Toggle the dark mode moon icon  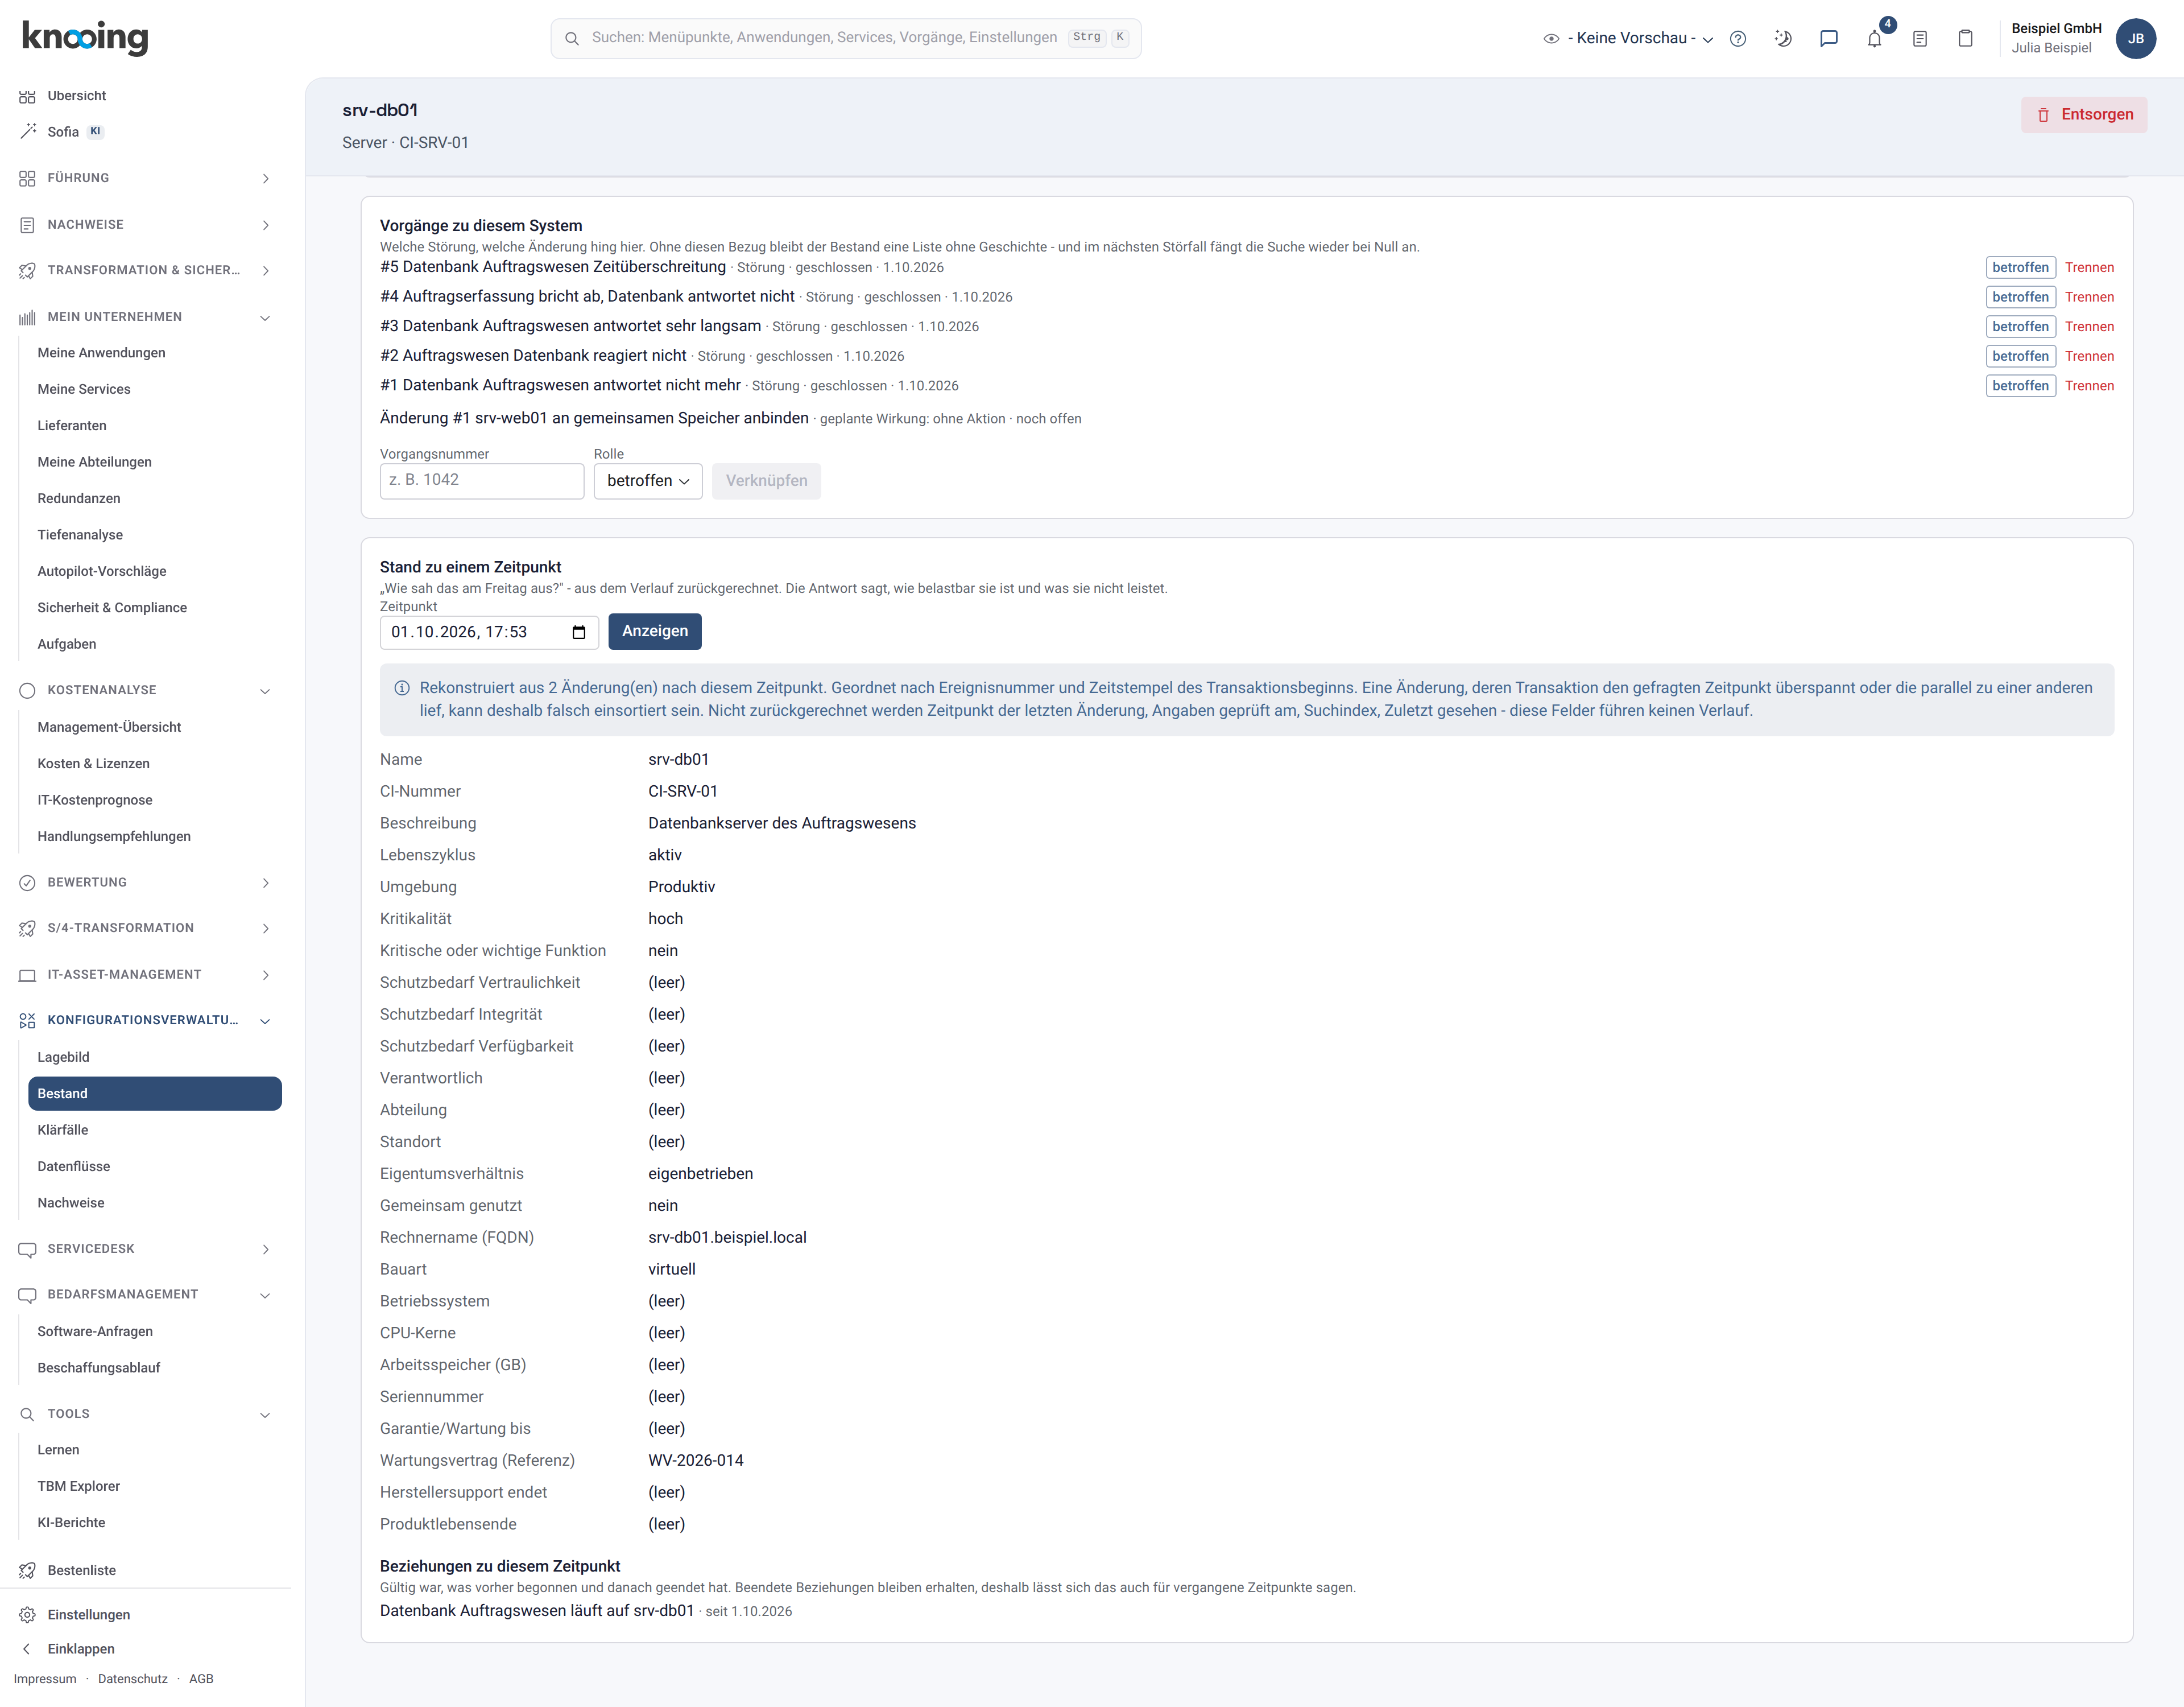pyautogui.click(x=1783, y=38)
